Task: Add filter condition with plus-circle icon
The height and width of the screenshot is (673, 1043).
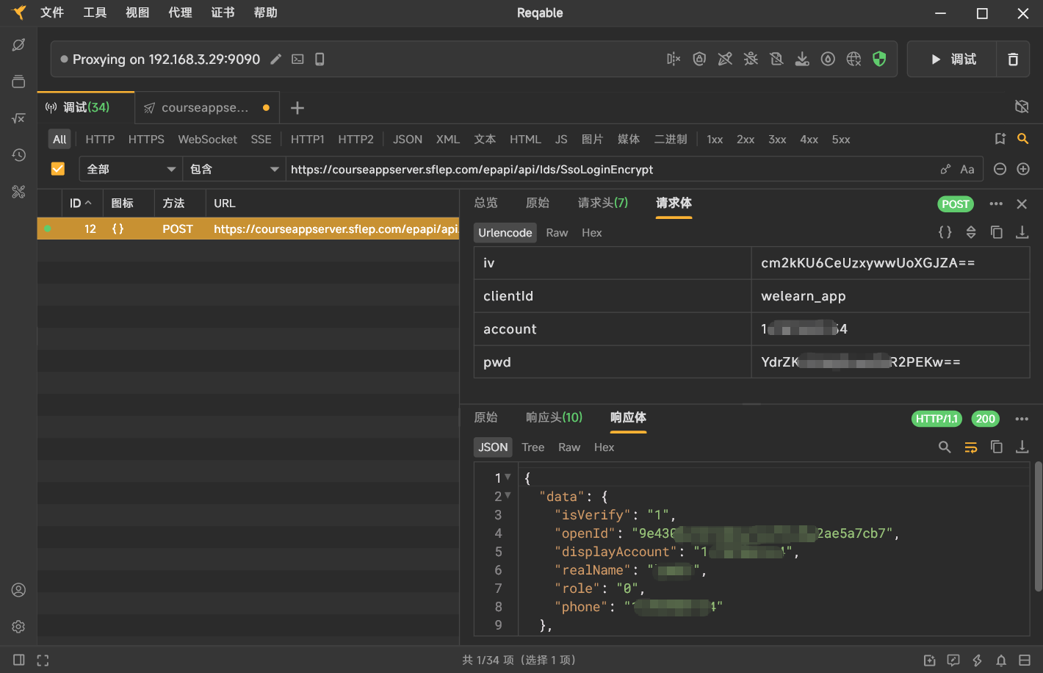Action: (1023, 169)
